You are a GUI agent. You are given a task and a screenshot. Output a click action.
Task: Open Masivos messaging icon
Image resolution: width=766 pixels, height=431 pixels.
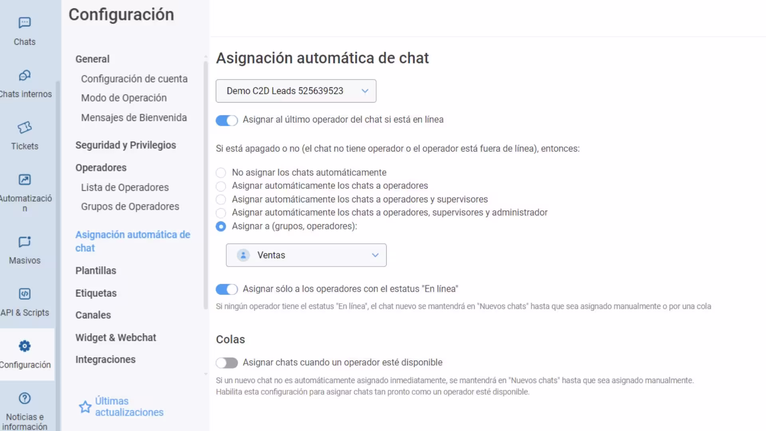pyautogui.click(x=24, y=241)
